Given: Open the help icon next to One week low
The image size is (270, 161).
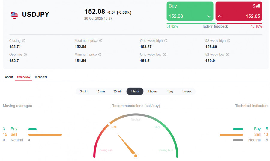Looking at the screenshot, I should pyautogui.click(x=164, y=55).
